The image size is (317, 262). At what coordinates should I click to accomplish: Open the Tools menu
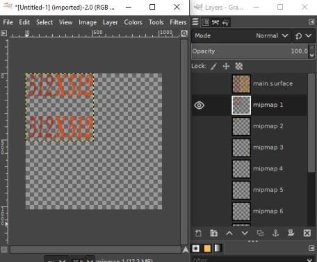coord(156,22)
